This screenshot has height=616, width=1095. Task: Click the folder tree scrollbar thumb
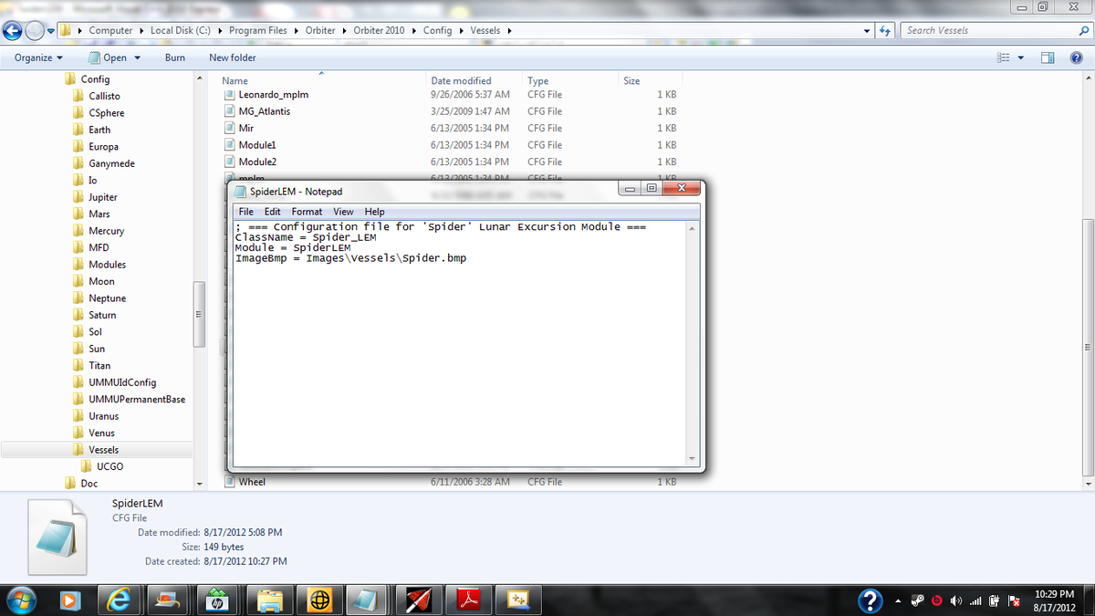click(199, 314)
